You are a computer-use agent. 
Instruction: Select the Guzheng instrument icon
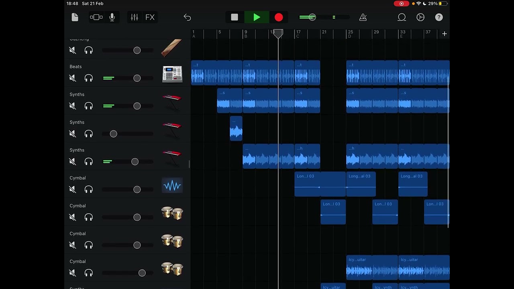point(172,48)
